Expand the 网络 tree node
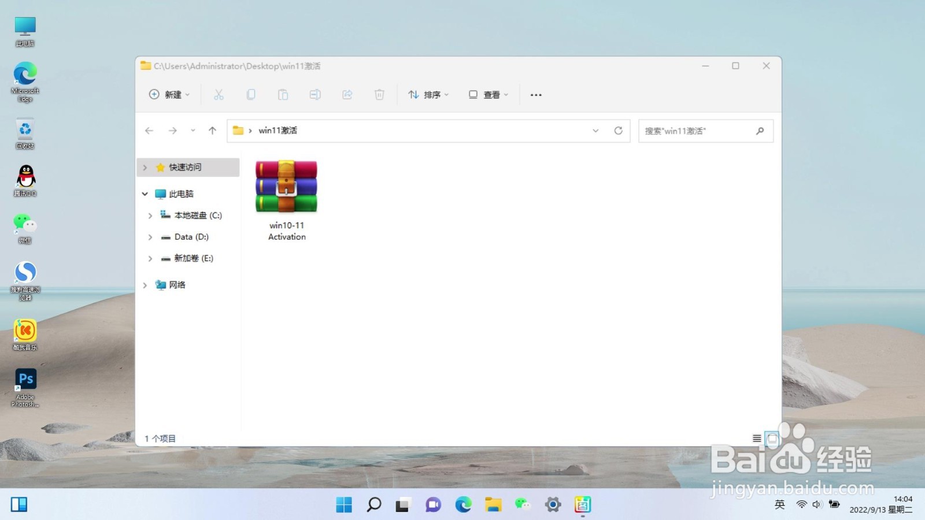 tap(145, 285)
